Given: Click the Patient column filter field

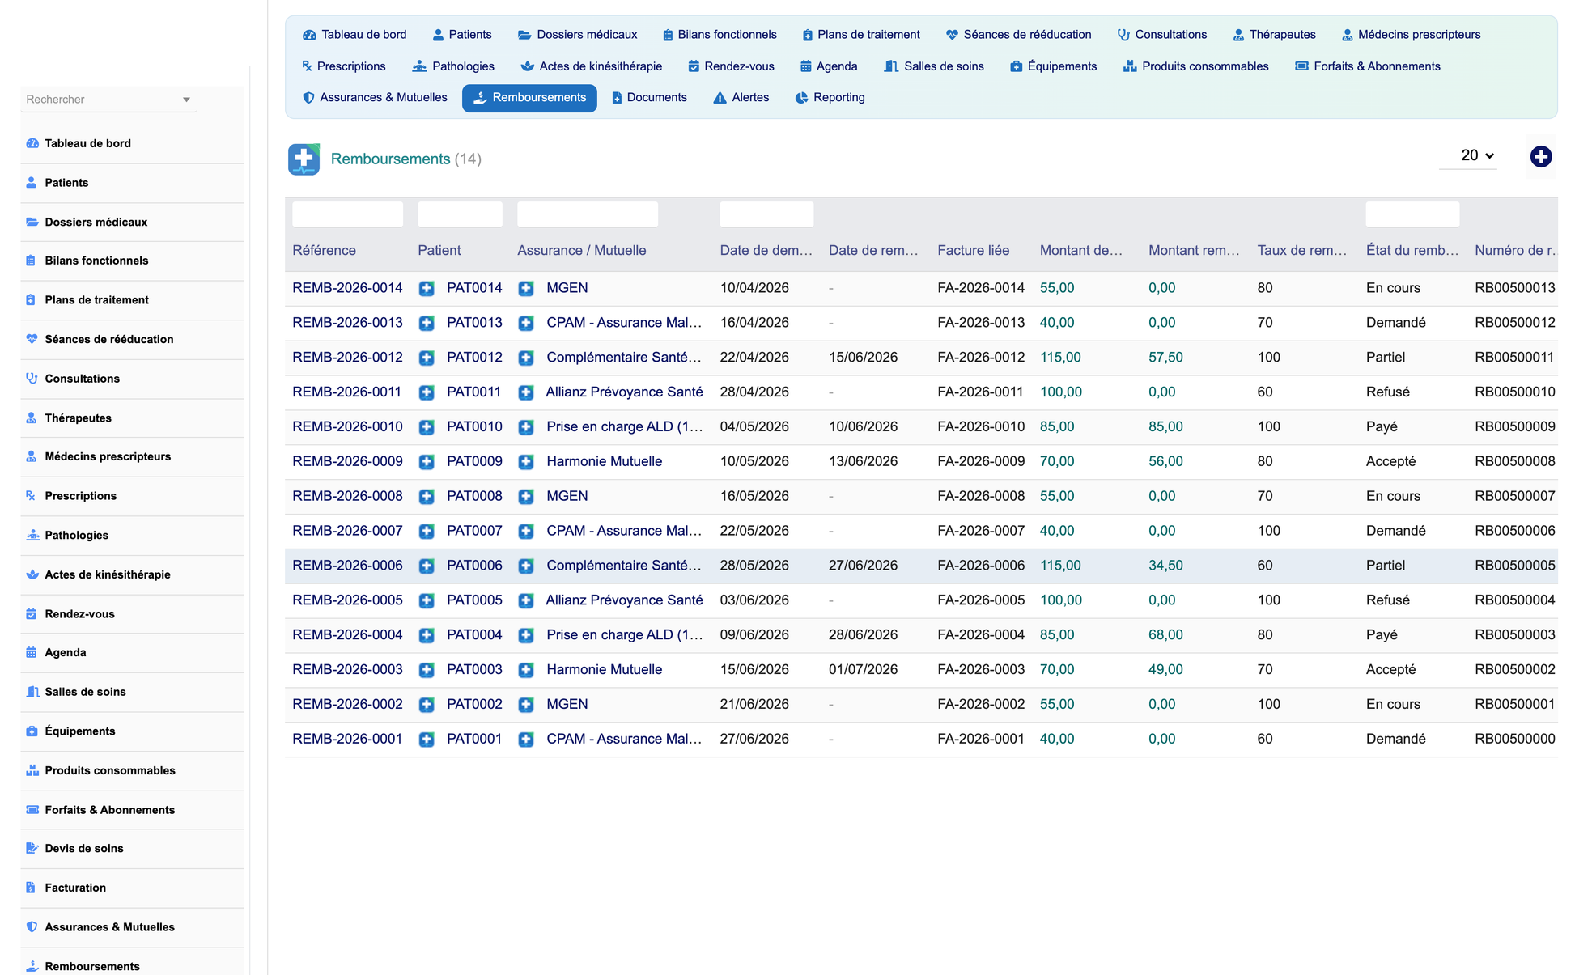Looking at the screenshot, I should 460,214.
